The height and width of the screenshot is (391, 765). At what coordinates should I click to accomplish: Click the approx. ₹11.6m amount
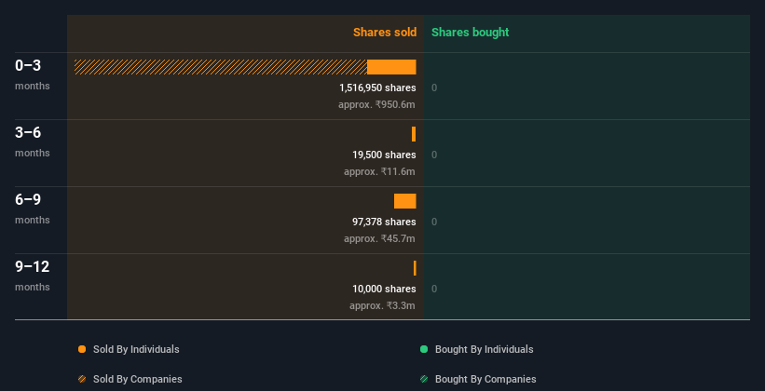tap(379, 171)
